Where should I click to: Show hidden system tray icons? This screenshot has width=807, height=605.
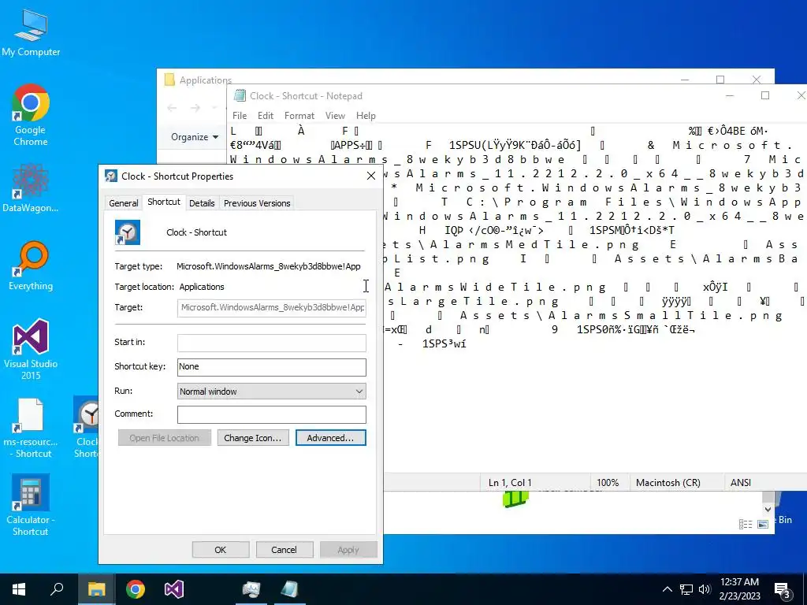pos(667,589)
